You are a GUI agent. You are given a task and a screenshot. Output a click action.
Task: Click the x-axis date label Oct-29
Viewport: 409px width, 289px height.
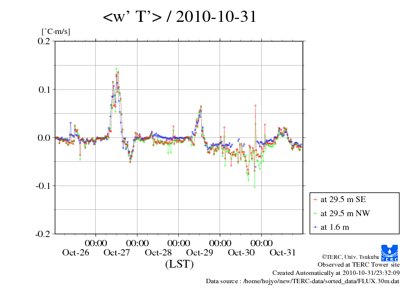point(200,253)
